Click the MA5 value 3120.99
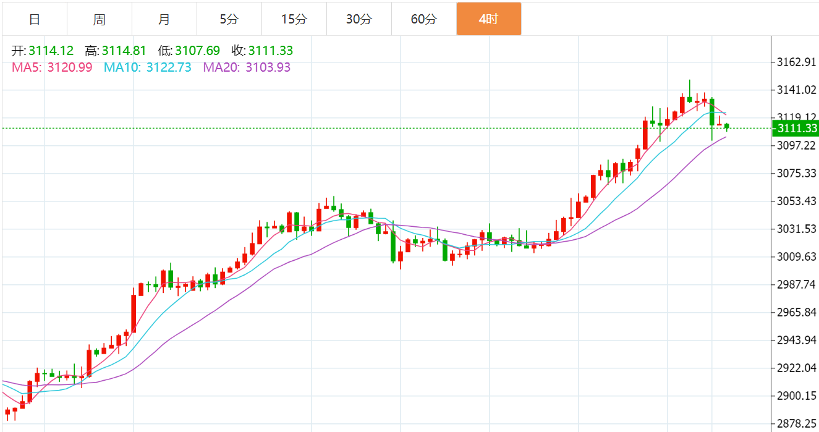 70,67
